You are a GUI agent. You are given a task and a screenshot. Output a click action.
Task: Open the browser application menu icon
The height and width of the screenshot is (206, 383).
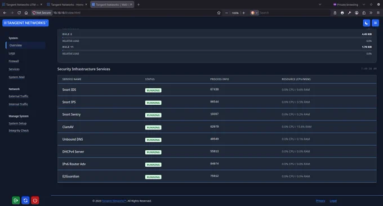(378, 13)
